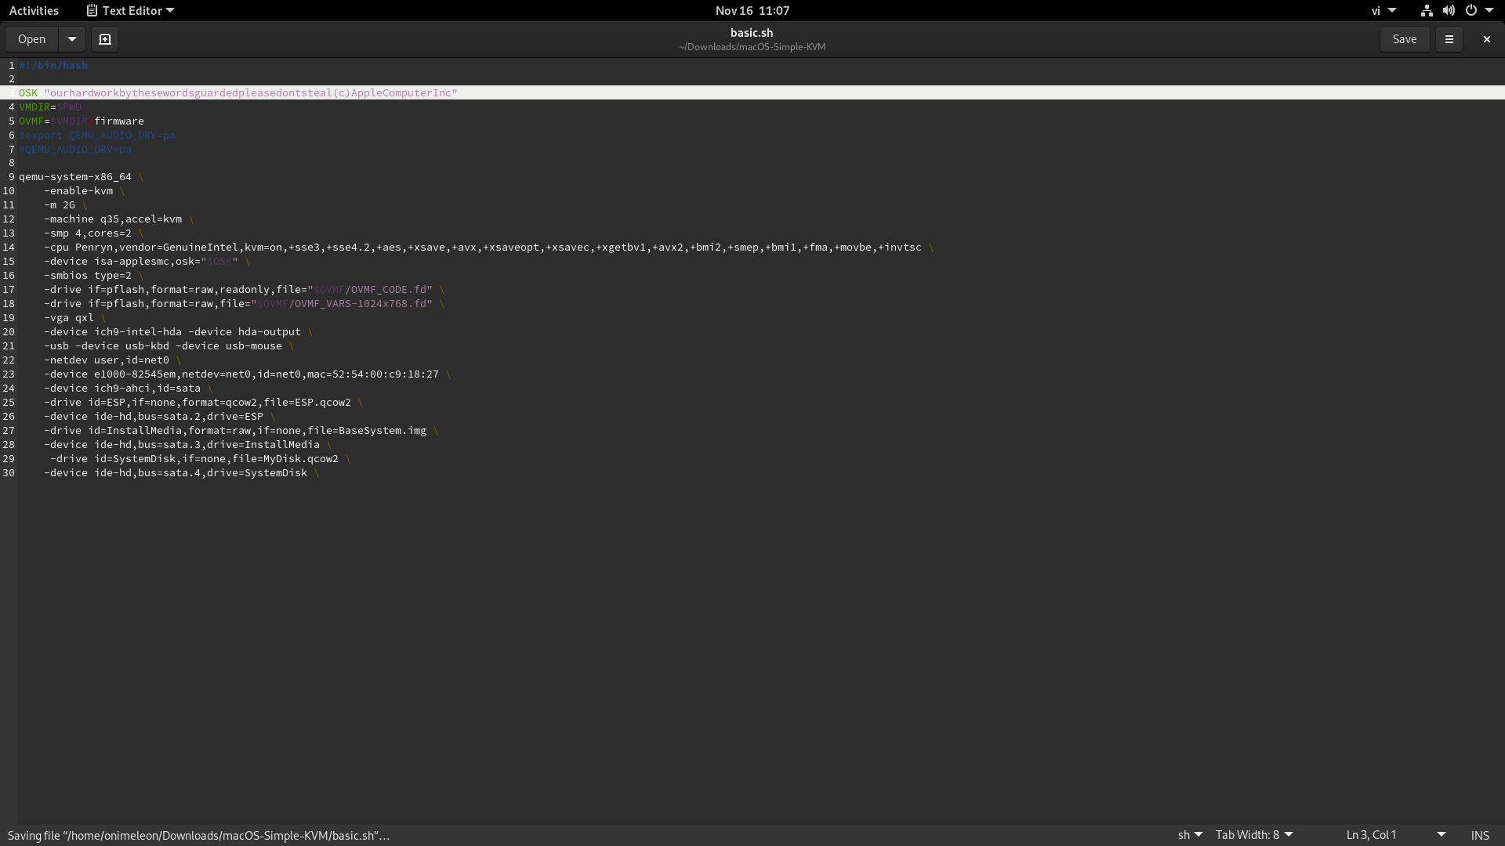Close the editor window with X
This screenshot has width=1505, height=846.
pyautogui.click(x=1486, y=39)
